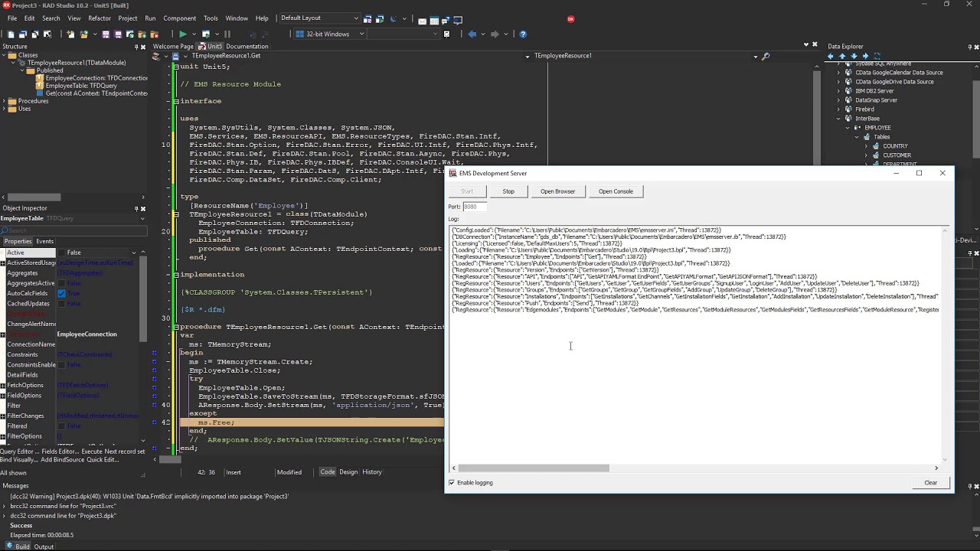This screenshot has width=980, height=551.
Task: Open the Refactor menu
Action: tap(100, 18)
